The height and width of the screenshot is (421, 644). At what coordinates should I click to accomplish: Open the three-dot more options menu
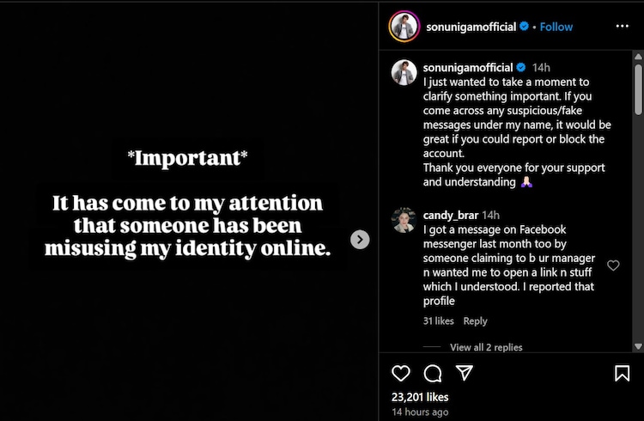[623, 27]
